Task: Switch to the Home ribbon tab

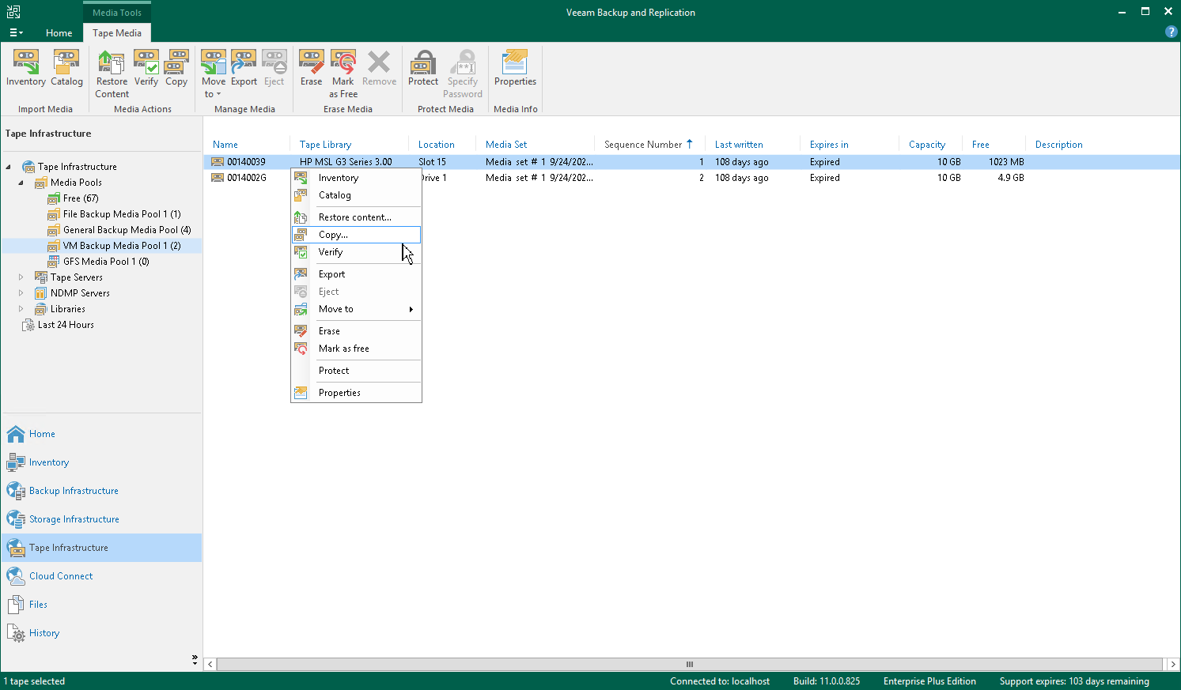Action: tap(59, 32)
